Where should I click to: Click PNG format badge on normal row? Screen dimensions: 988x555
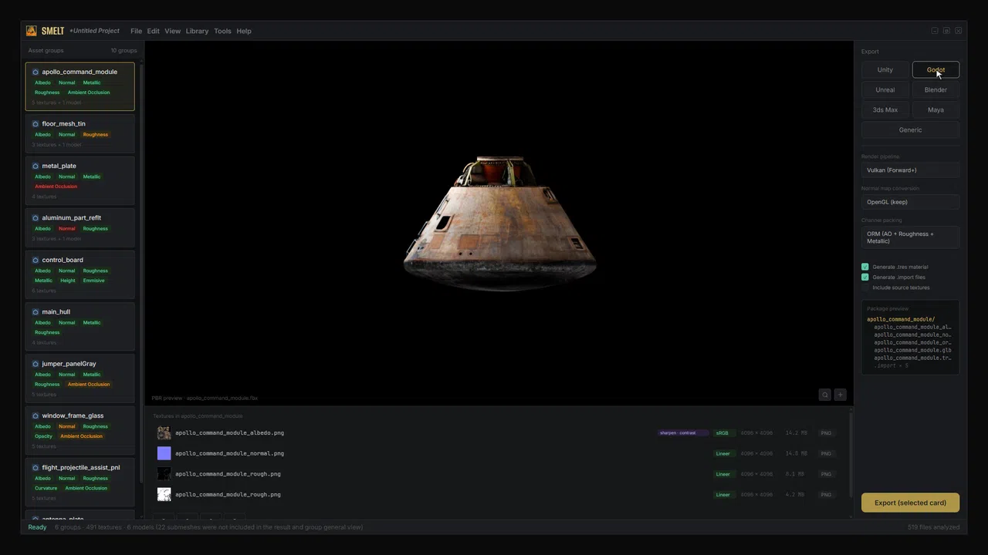826,453
